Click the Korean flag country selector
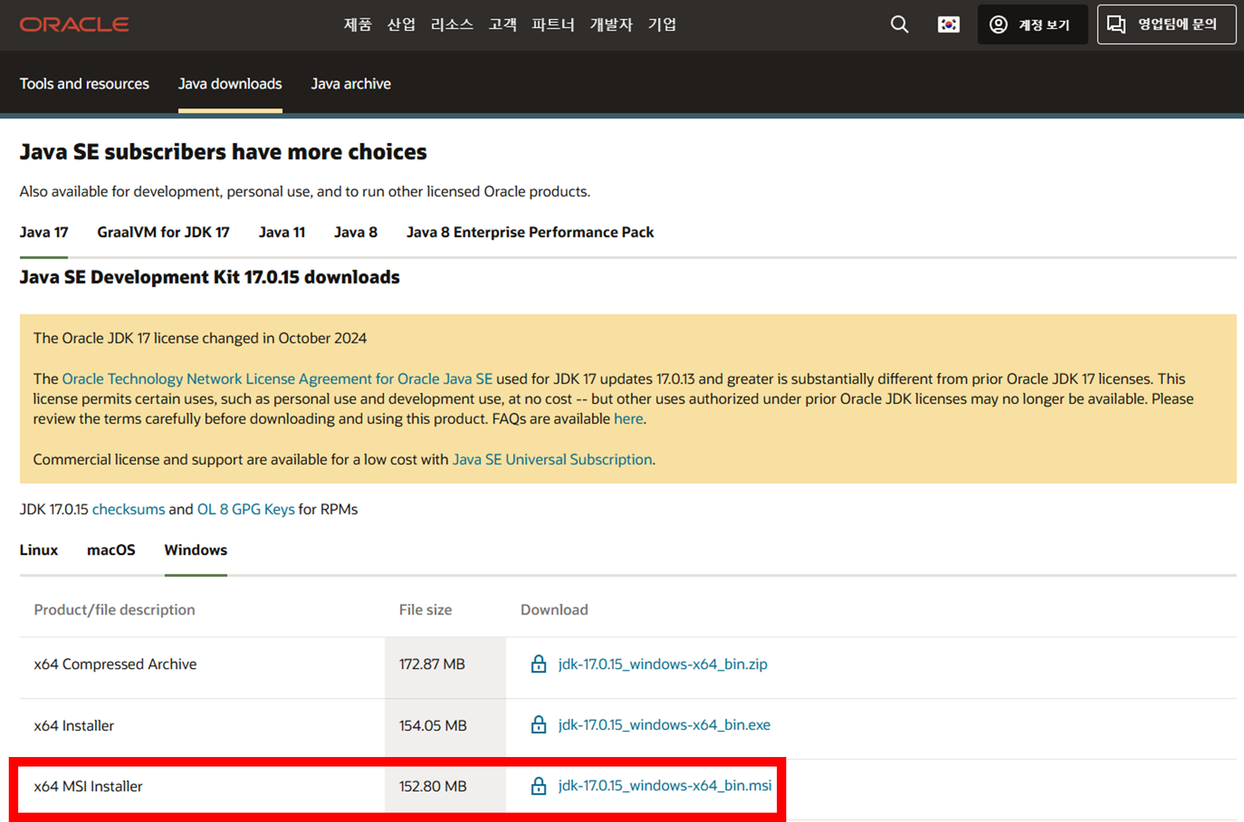This screenshot has width=1244, height=822. pyautogui.click(x=948, y=25)
